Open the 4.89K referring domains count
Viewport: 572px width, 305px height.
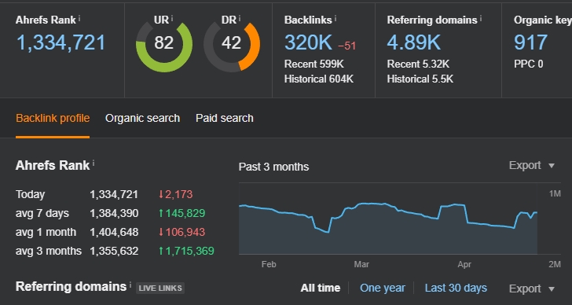pos(413,42)
